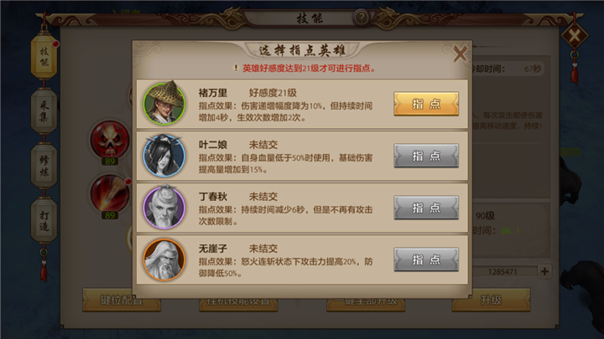Click 丁春秋 hero portrait
This screenshot has height=339, width=604.
coord(164,208)
